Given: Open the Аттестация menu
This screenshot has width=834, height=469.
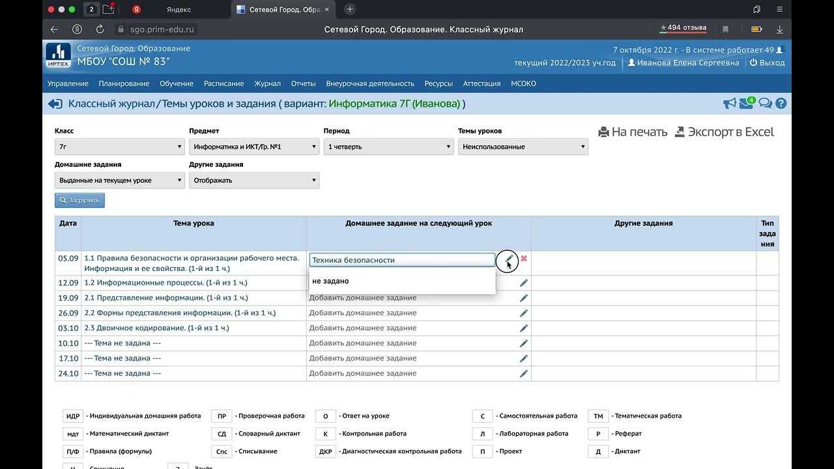Looking at the screenshot, I should pyautogui.click(x=482, y=83).
